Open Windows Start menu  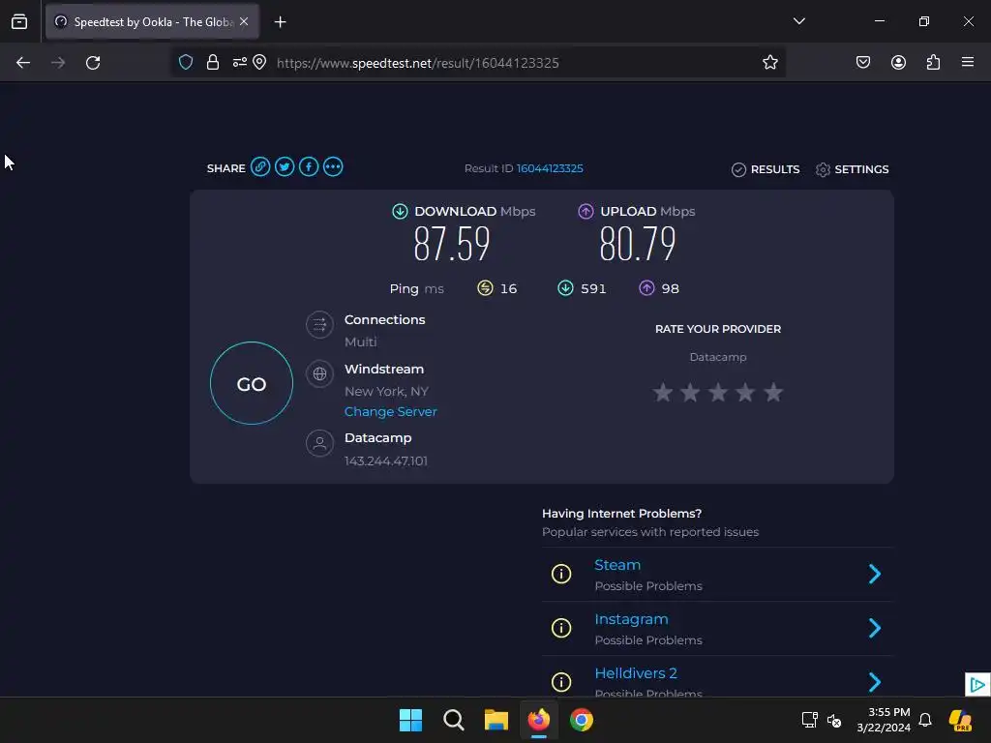click(x=410, y=720)
